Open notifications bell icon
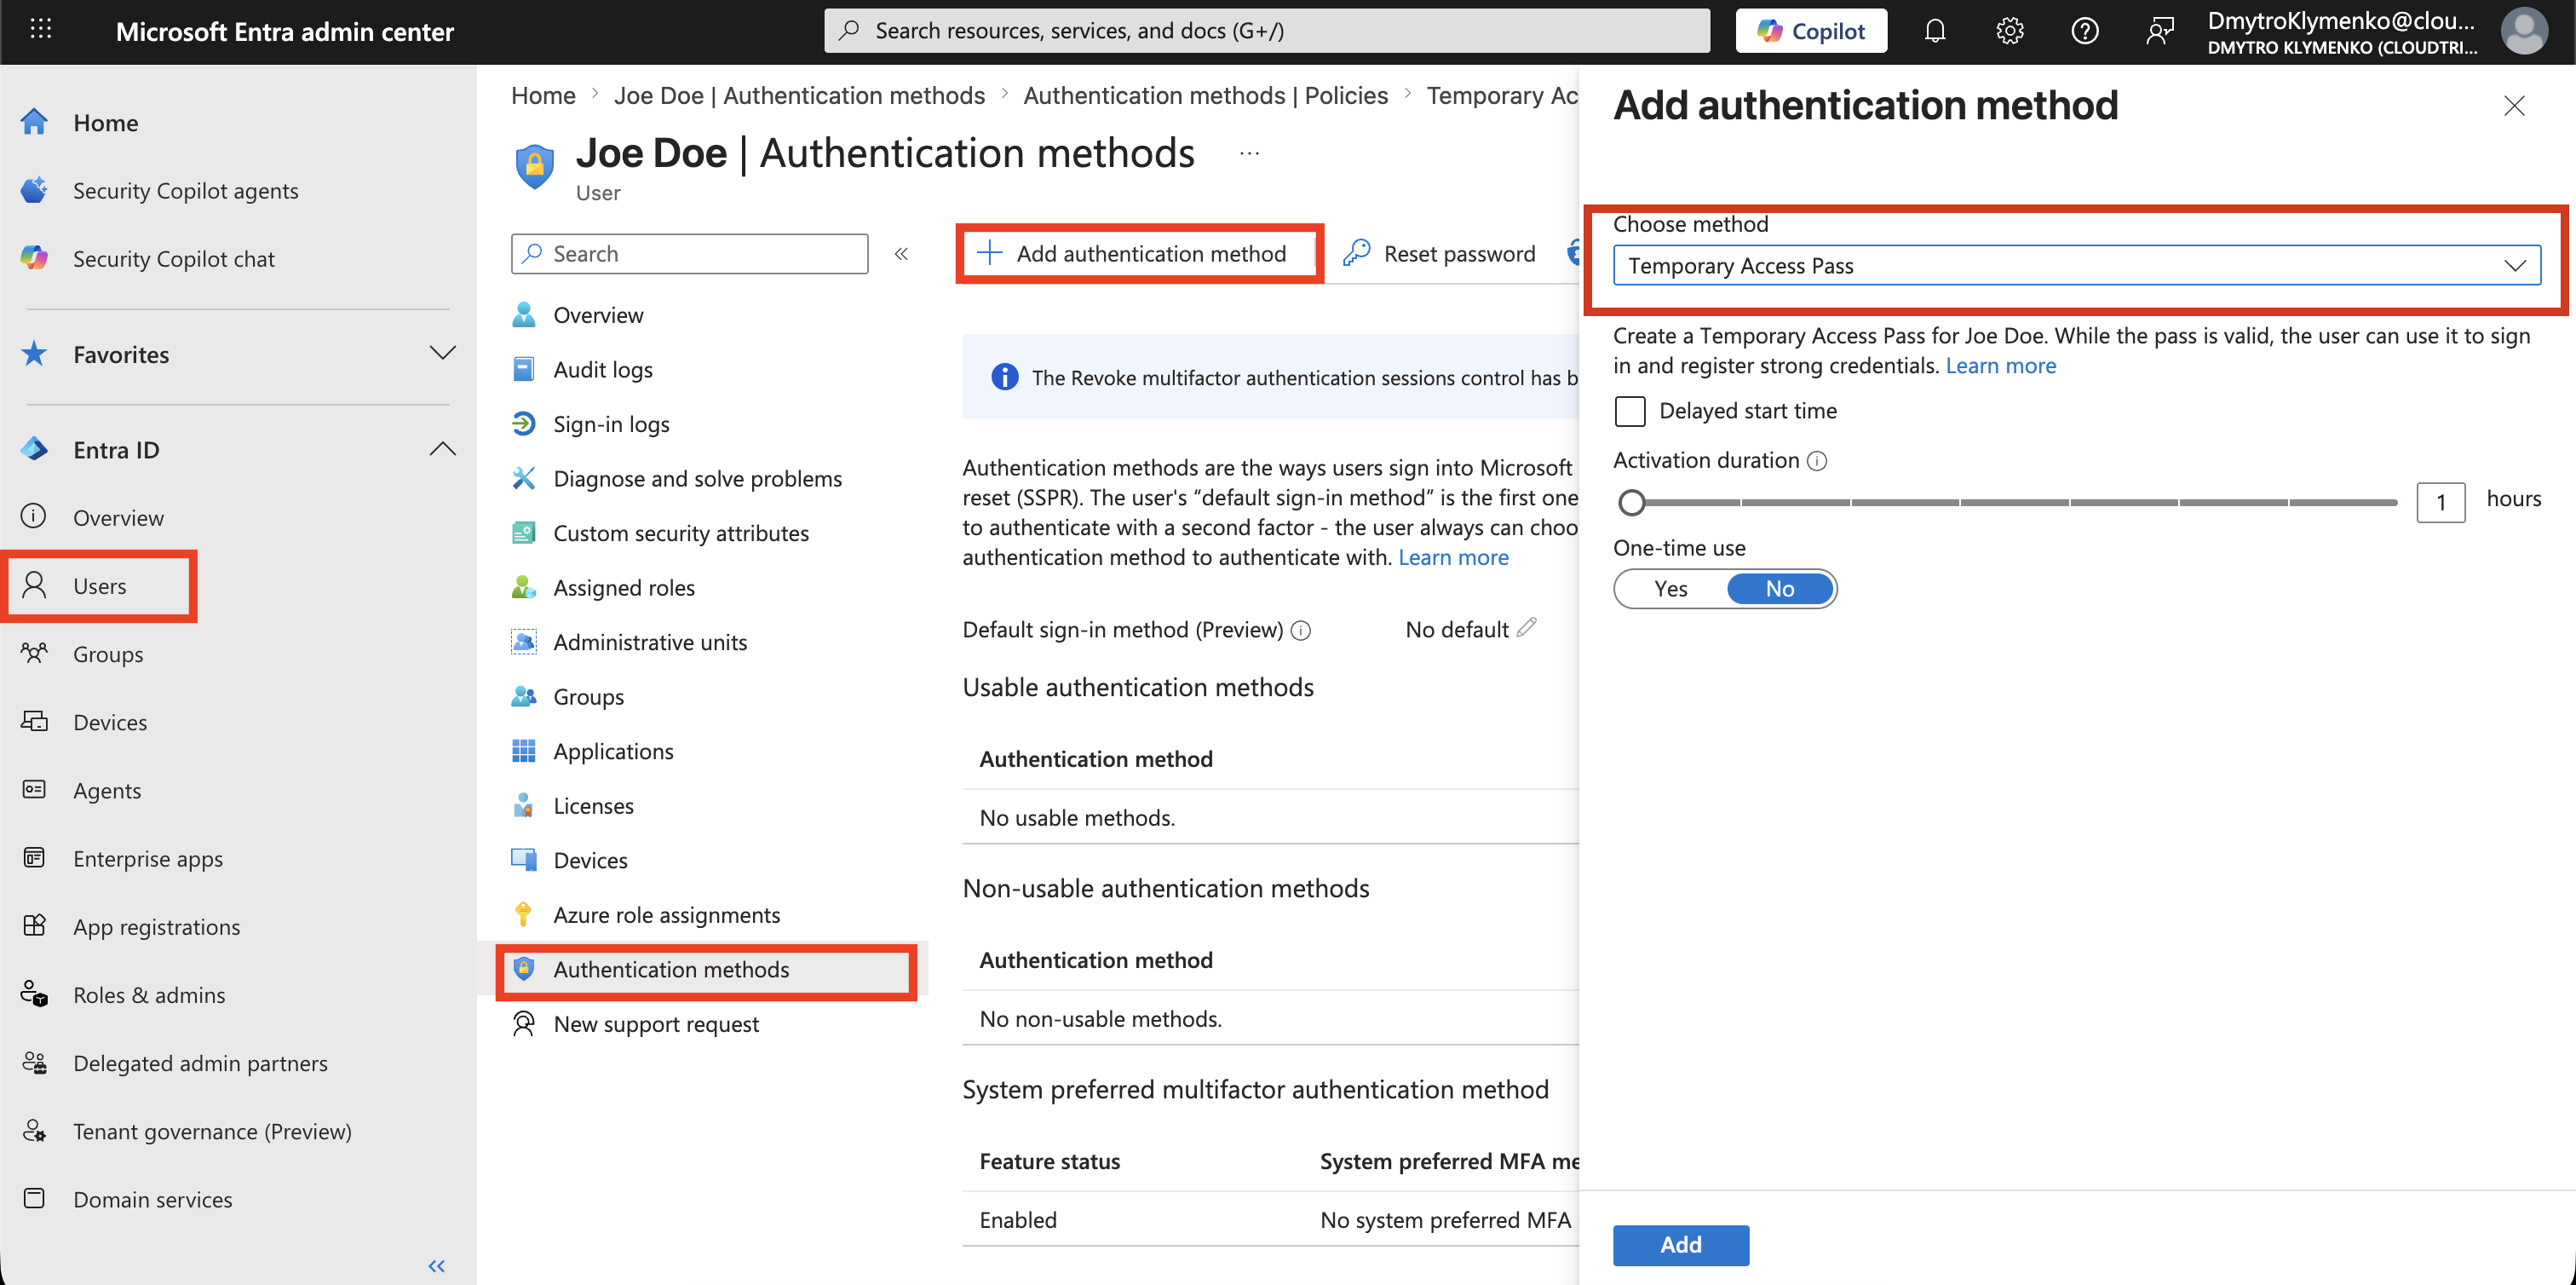 1935,31
